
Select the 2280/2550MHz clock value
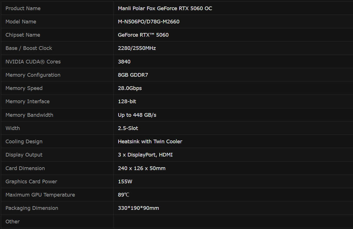tap(137, 48)
